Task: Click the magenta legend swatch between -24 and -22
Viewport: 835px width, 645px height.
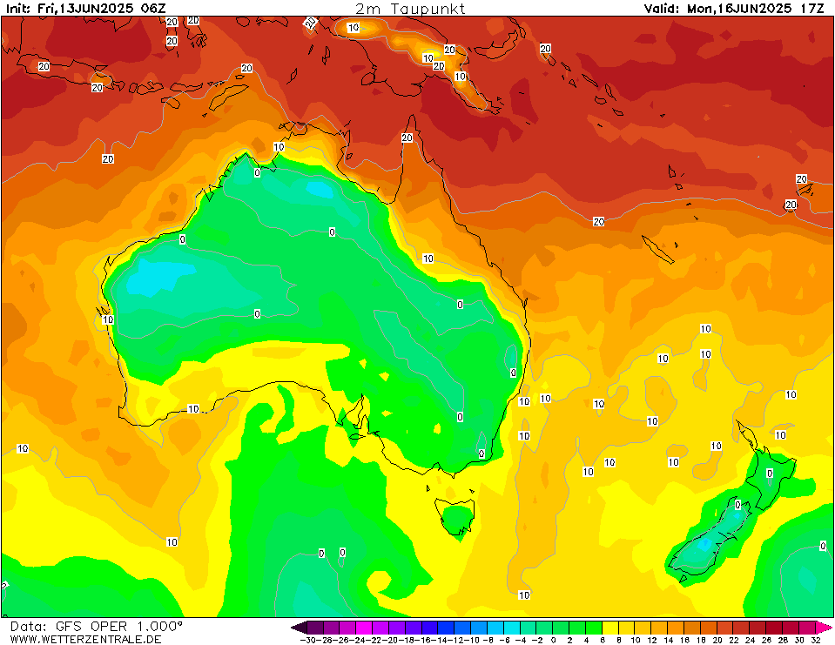Action: (x=365, y=627)
